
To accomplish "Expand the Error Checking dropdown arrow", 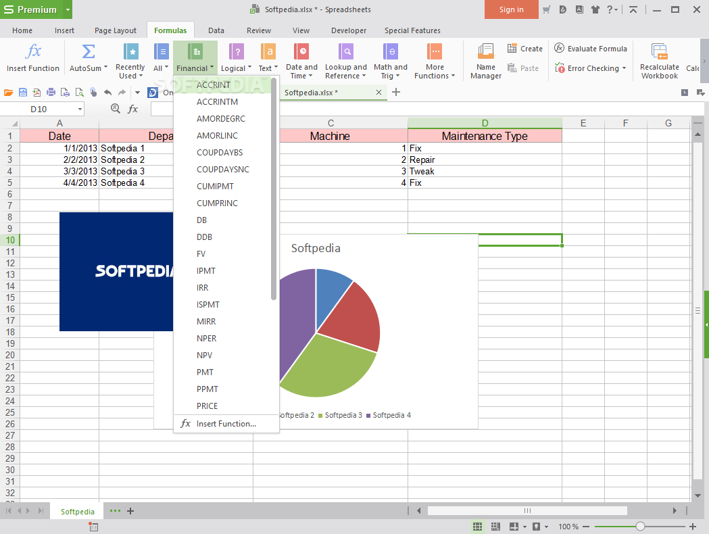I will tap(624, 68).
